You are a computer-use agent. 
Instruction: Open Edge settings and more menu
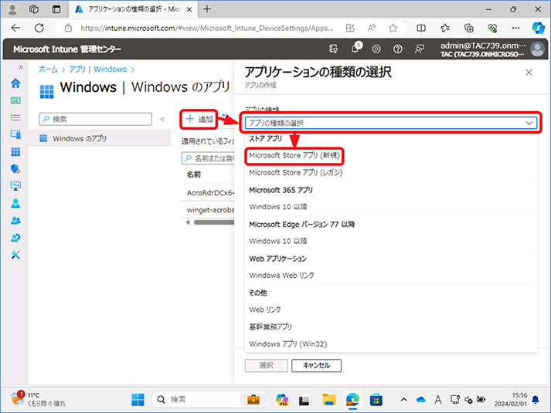[x=516, y=28]
